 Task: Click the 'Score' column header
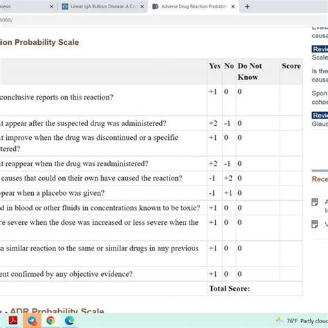[291, 66]
